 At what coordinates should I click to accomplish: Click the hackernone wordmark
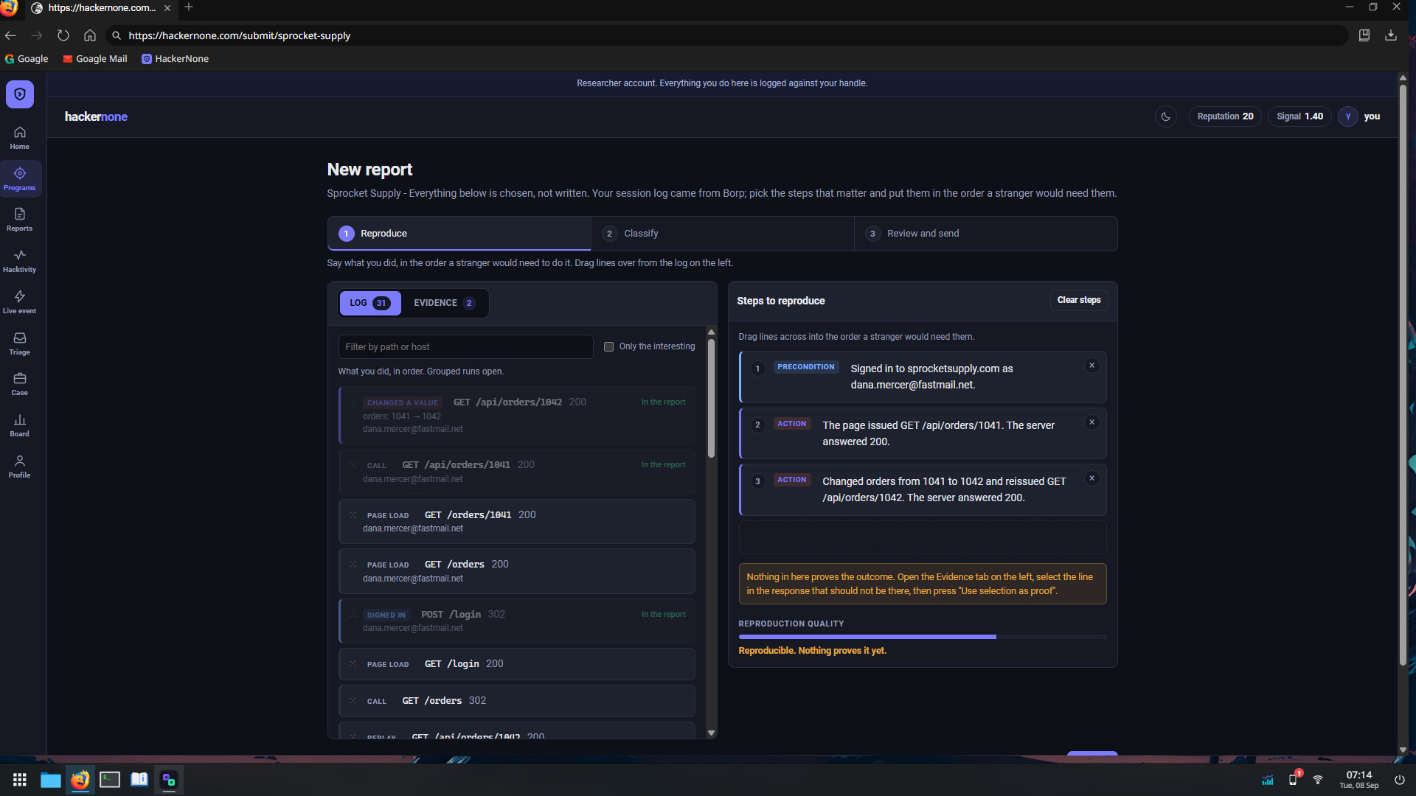point(96,116)
